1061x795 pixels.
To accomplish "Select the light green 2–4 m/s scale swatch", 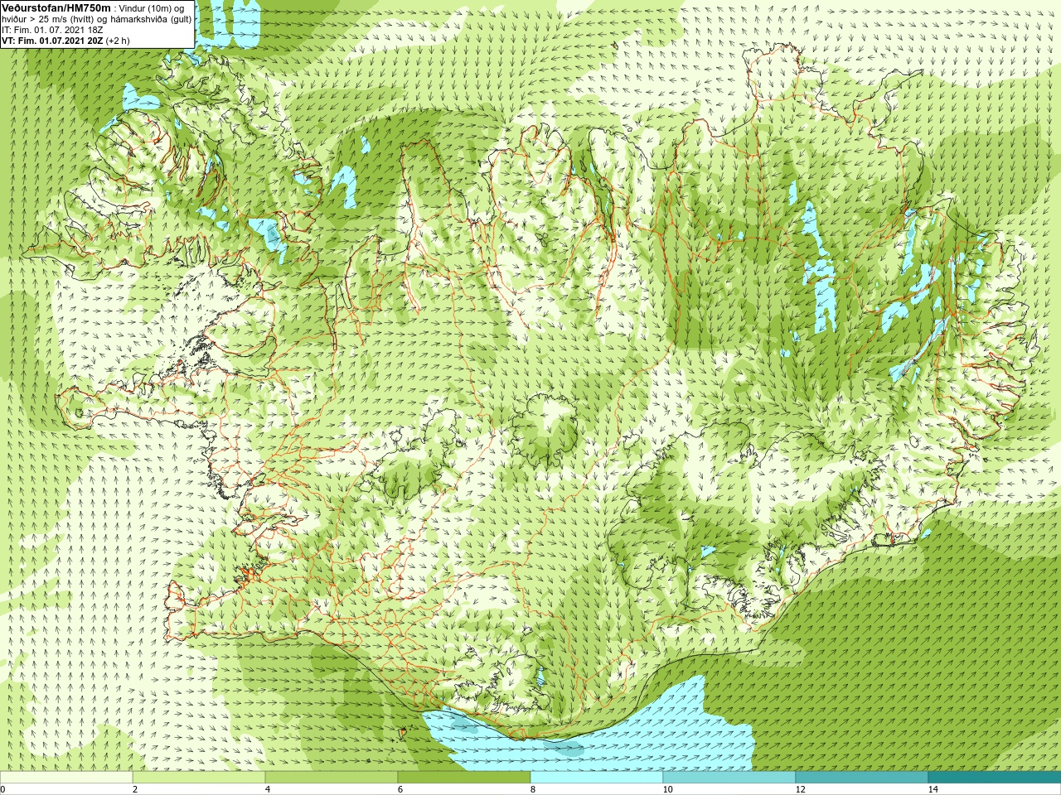I will coord(199,778).
